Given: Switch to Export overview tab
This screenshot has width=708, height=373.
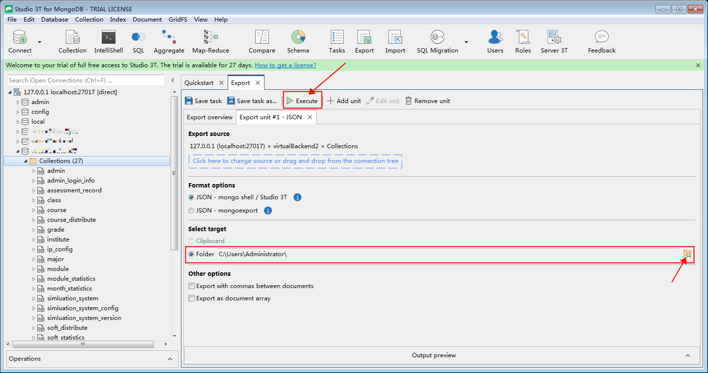Looking at the screenshot, I should pyautogui.click(x=210, y=117).
